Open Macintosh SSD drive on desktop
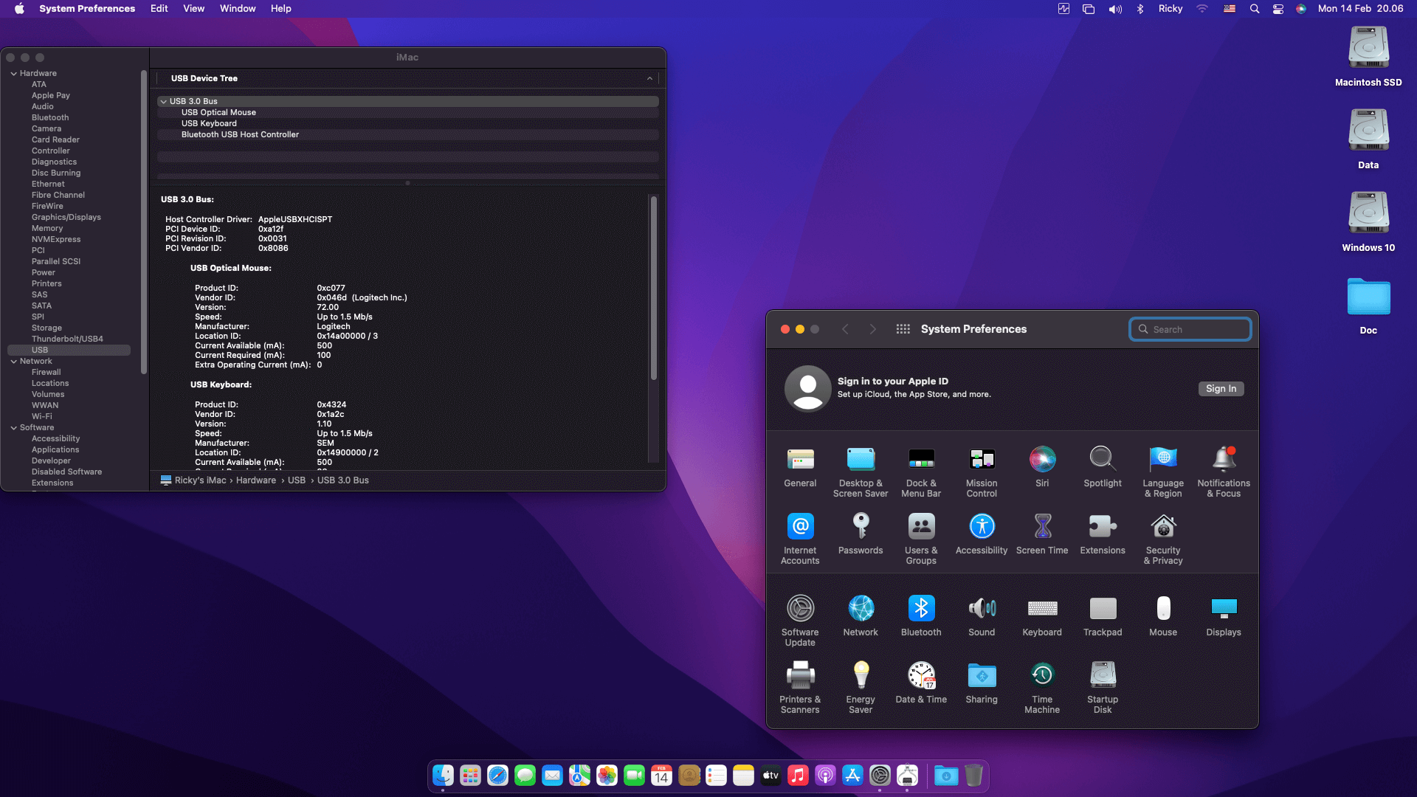 pyautogui.click(x=1368, y=57)
